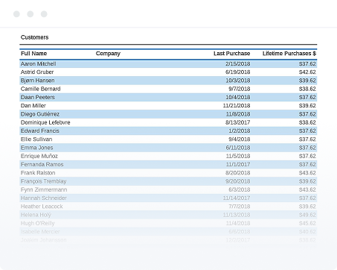Click the name Enrique Muñoz

coord(39,156)
